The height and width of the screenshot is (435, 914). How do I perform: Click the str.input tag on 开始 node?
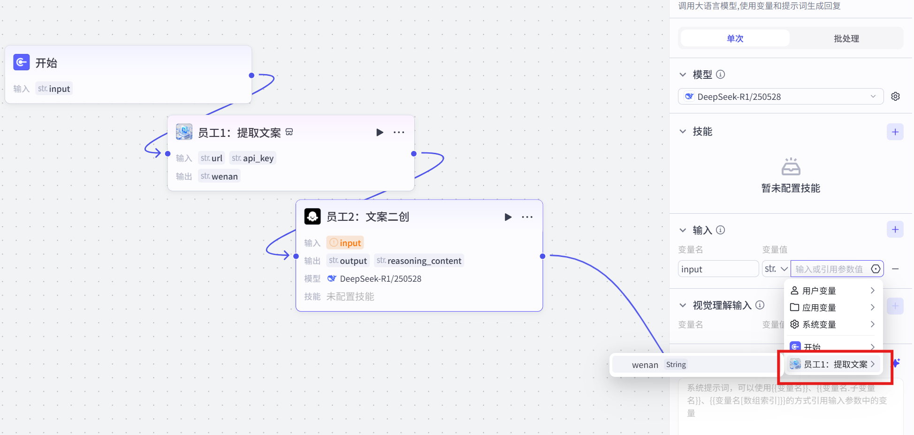click(x=54, y=89)
